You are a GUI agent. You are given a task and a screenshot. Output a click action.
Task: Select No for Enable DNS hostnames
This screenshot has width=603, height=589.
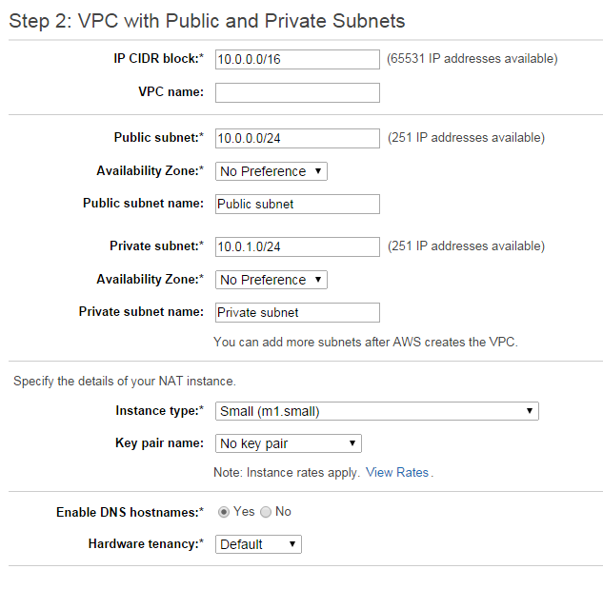(266, 512)
